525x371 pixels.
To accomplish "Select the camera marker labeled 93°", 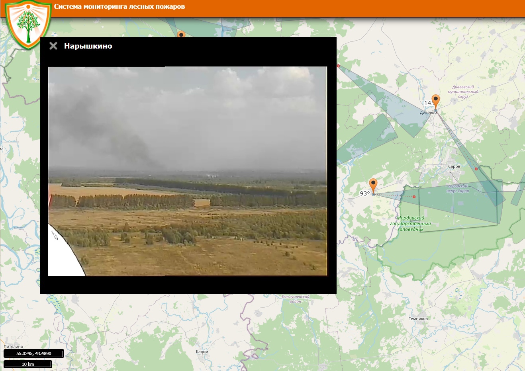I will tap(373, 185).
